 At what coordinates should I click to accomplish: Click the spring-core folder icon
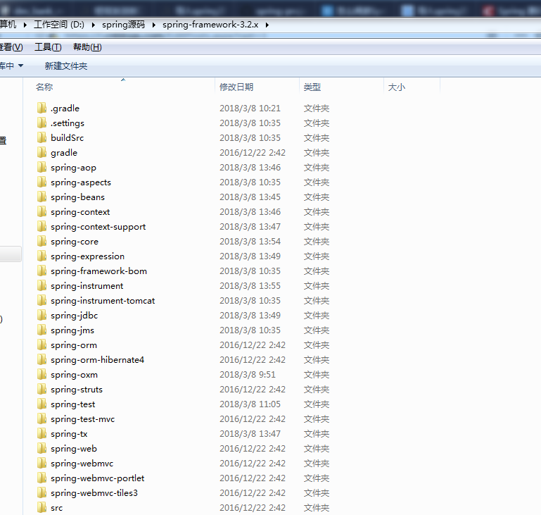(x=42, y=241)
